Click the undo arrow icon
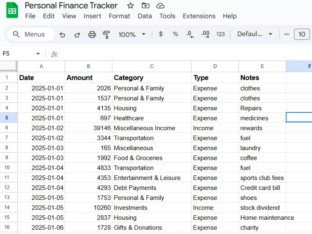This screenshot has width=312, height=234. pyautogui.click(x=62, y=35)
